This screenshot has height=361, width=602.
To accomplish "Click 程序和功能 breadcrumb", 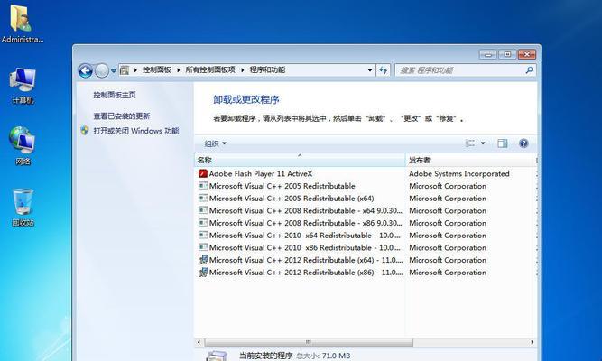I will pos(267,69).
